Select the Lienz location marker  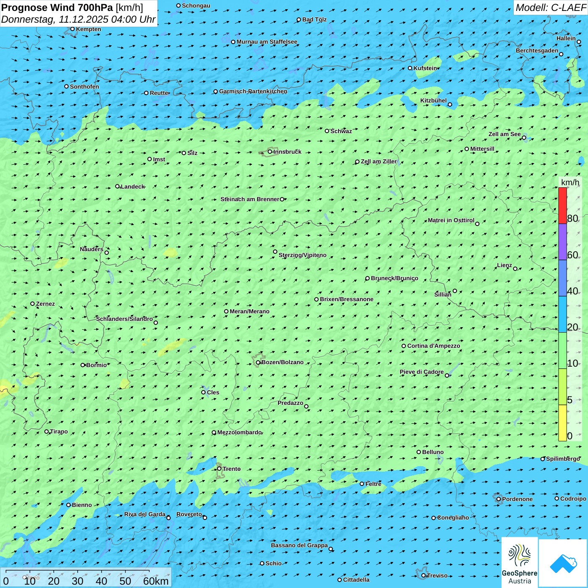(x=515, y=269)
